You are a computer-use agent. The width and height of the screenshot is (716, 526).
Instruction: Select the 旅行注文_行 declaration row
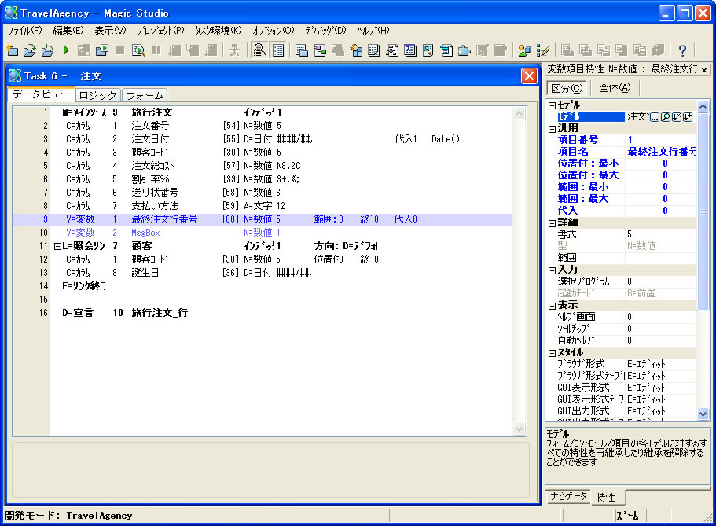[263, 313]
